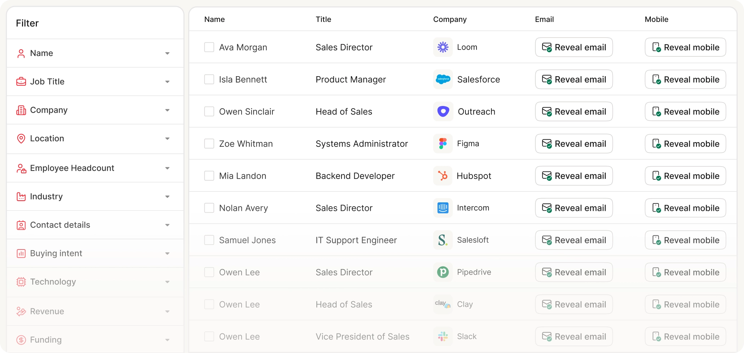Image resolution: width=744 pixels, height=353 pixels.
Task: Check the box beside Zoe Whitman
Action: pyautogui.click(x=209, y=144)
